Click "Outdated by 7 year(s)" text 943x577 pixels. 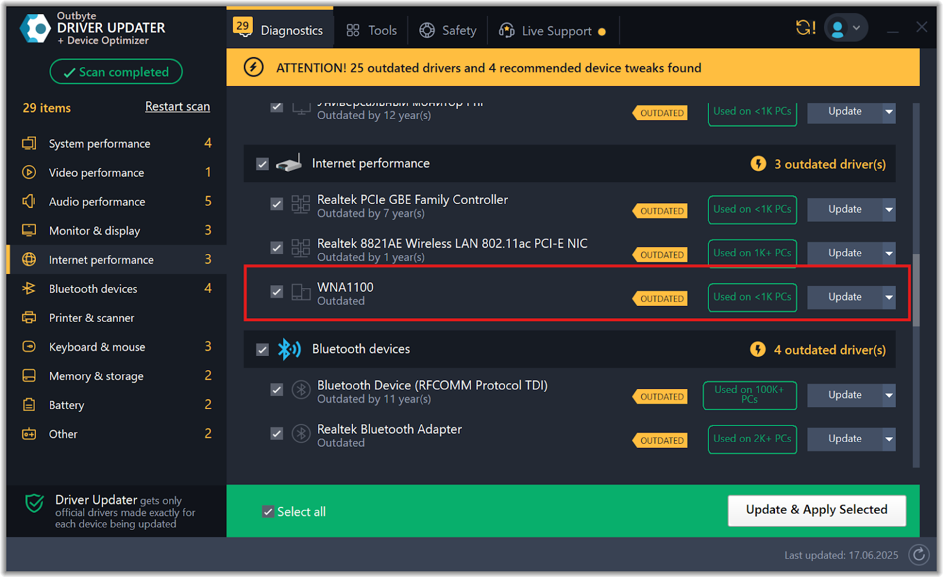click(371, 213)
